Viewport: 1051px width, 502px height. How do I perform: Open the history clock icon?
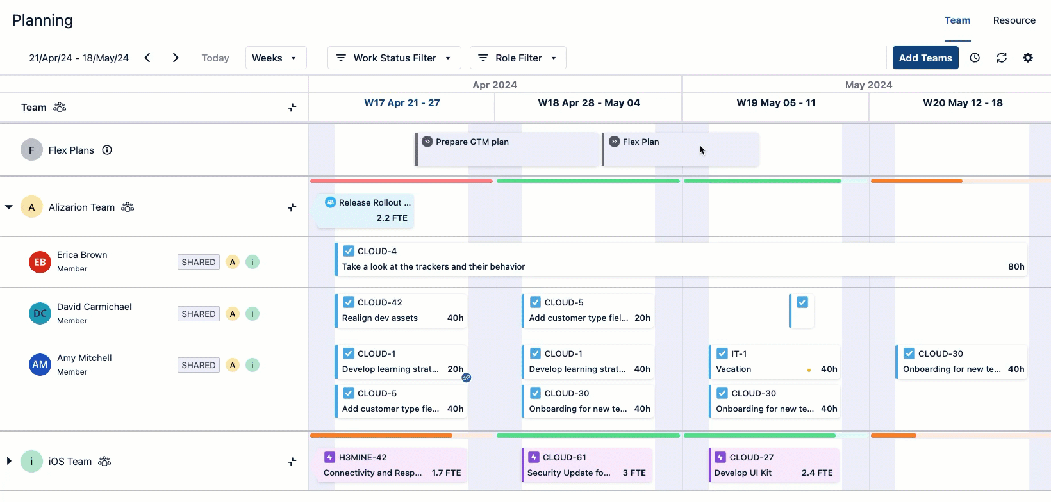[x=975, y=58]
